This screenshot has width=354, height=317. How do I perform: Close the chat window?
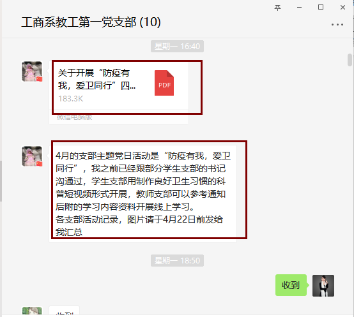(x=342, y=8)
